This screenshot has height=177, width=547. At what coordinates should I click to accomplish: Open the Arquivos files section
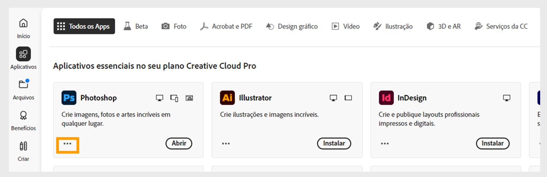[x=23, y=90]
